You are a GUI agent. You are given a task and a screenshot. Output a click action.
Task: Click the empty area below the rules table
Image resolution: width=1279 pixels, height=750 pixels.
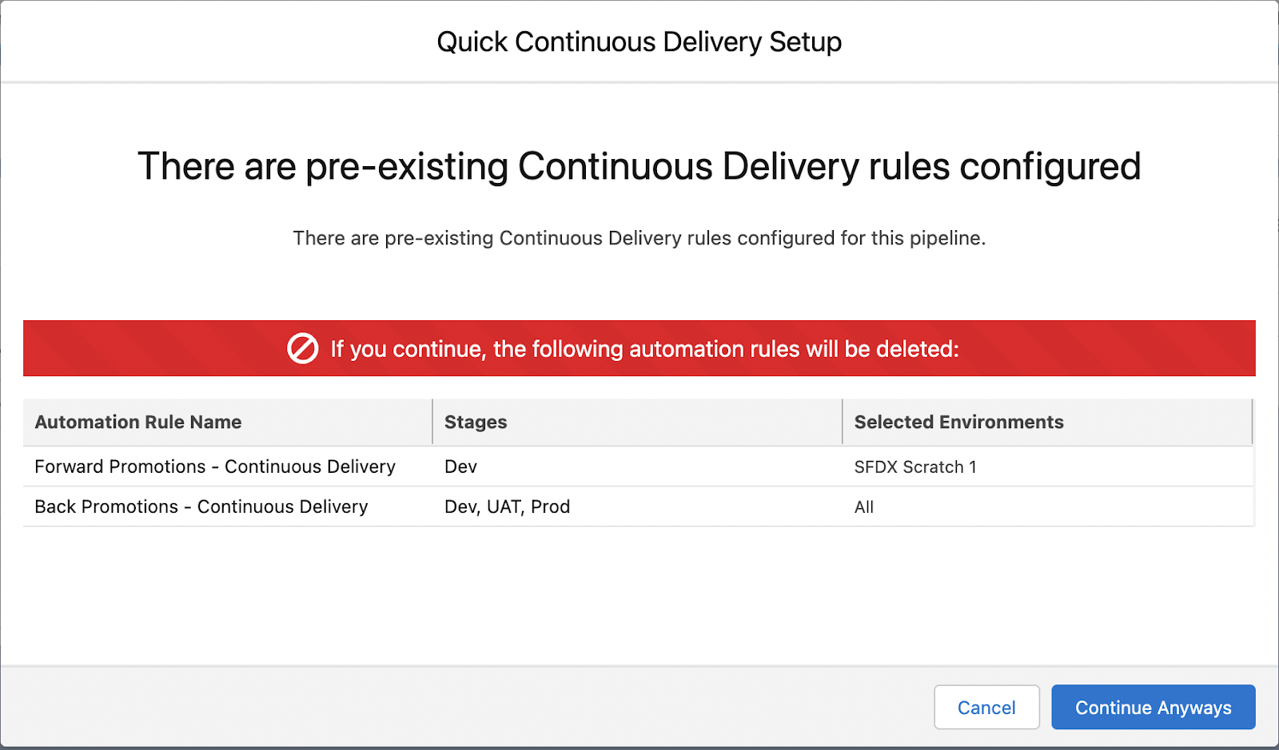click(x=639, y=595)
